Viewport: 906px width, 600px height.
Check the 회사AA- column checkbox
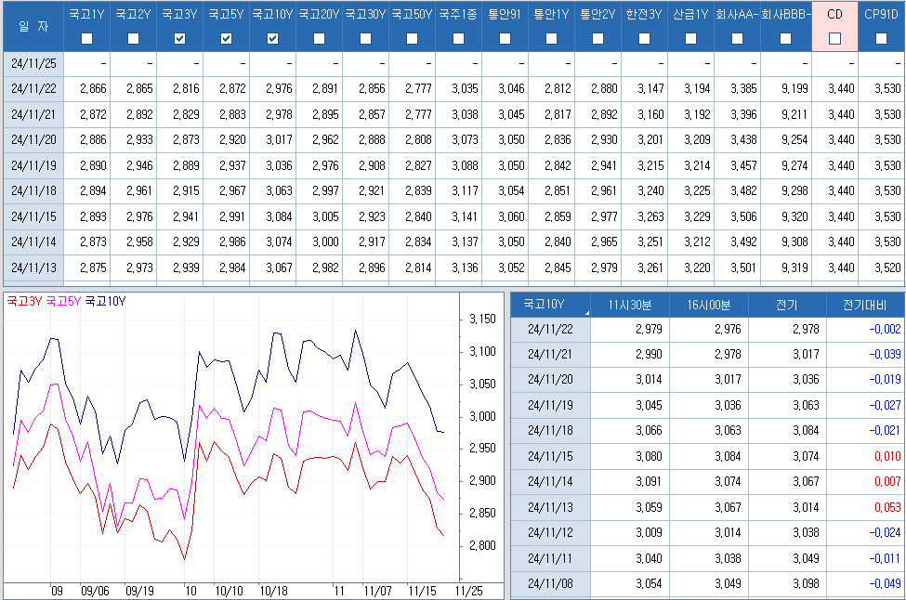737,38
